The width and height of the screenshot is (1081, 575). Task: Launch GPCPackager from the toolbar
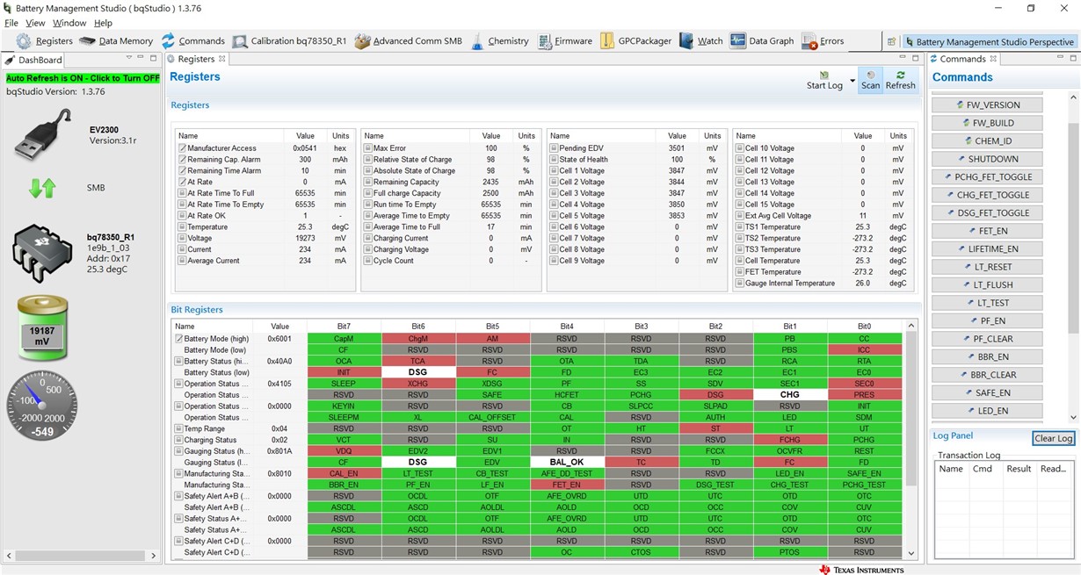[x=636, y=41]
